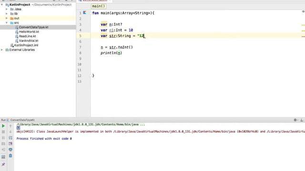Click the Kotlin run gutter icon on line 1
The width and height of the screenshot is (305, 171).
(85, 13)
